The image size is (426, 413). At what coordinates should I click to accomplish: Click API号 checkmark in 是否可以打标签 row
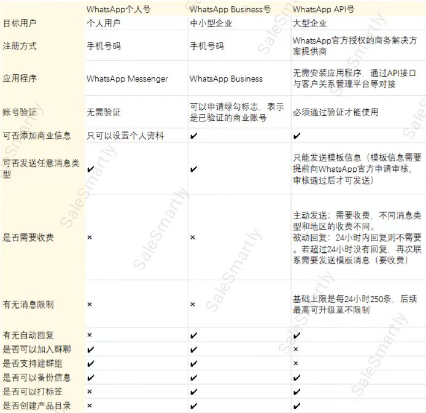click(296, 392)
